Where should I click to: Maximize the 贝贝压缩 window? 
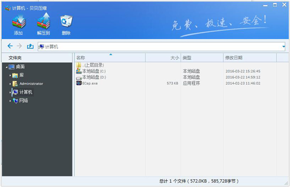pos(275,5)
